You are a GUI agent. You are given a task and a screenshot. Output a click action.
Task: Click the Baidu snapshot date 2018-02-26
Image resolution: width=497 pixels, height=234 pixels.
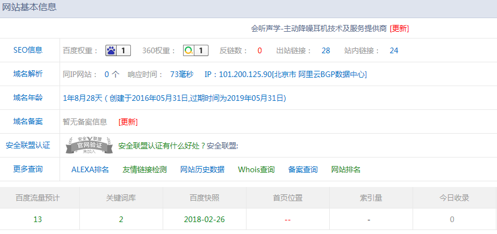[204, 219]
